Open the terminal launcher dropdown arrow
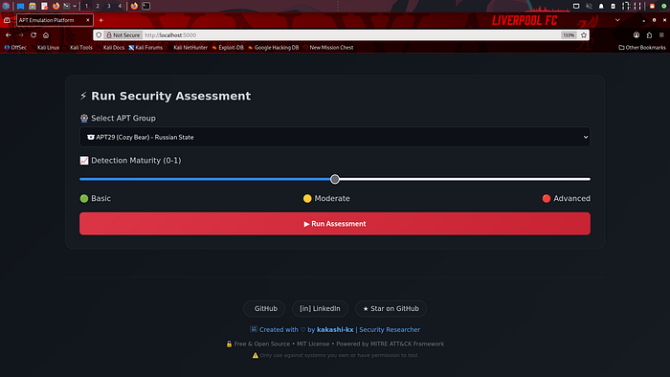This screenshot has height=377, width=670. click(75, 6)
